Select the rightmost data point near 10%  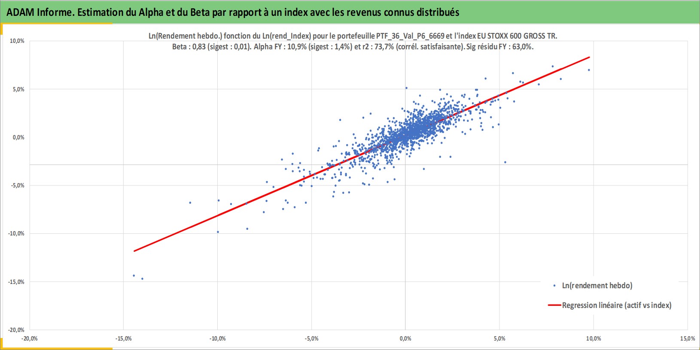point(589,70)
